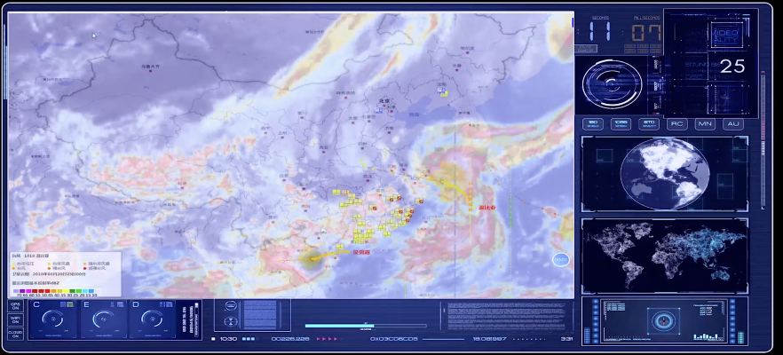Click the target reticle icon in bottom-right panel
This screenshot has width=783, height=355.
(x=664, y=321)
